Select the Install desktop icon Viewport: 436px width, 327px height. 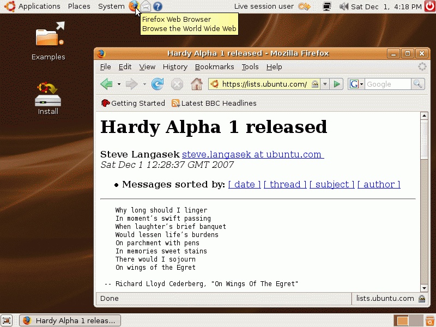48,99
